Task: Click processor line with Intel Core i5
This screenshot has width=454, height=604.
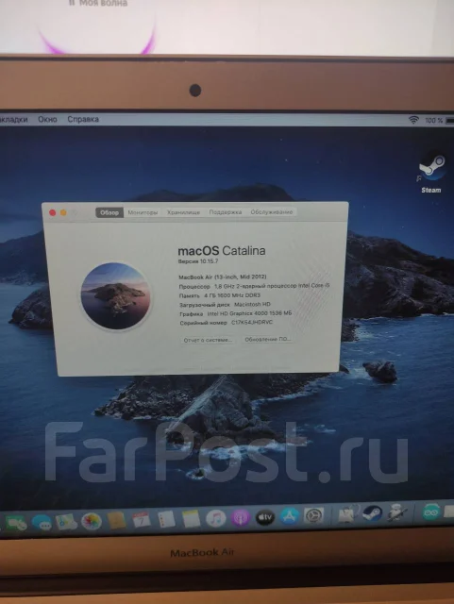Action: tap(254, 286)
